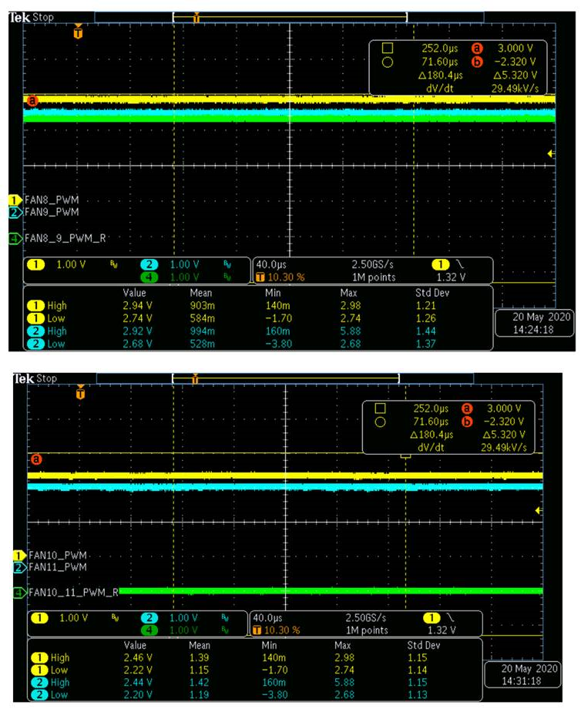Image resolution: width=581 pixels, height=709 pixels.
Task: Click standard deviation value 1.44
Action: 426,331
